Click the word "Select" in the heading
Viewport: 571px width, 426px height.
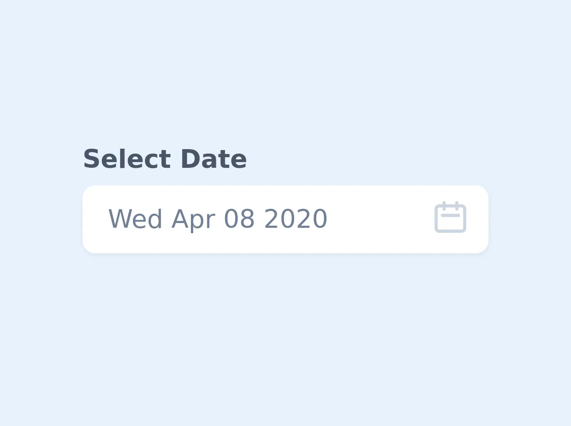127,159
